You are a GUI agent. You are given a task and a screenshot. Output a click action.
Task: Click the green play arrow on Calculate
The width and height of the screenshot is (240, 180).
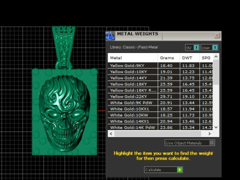click(179, 170)
